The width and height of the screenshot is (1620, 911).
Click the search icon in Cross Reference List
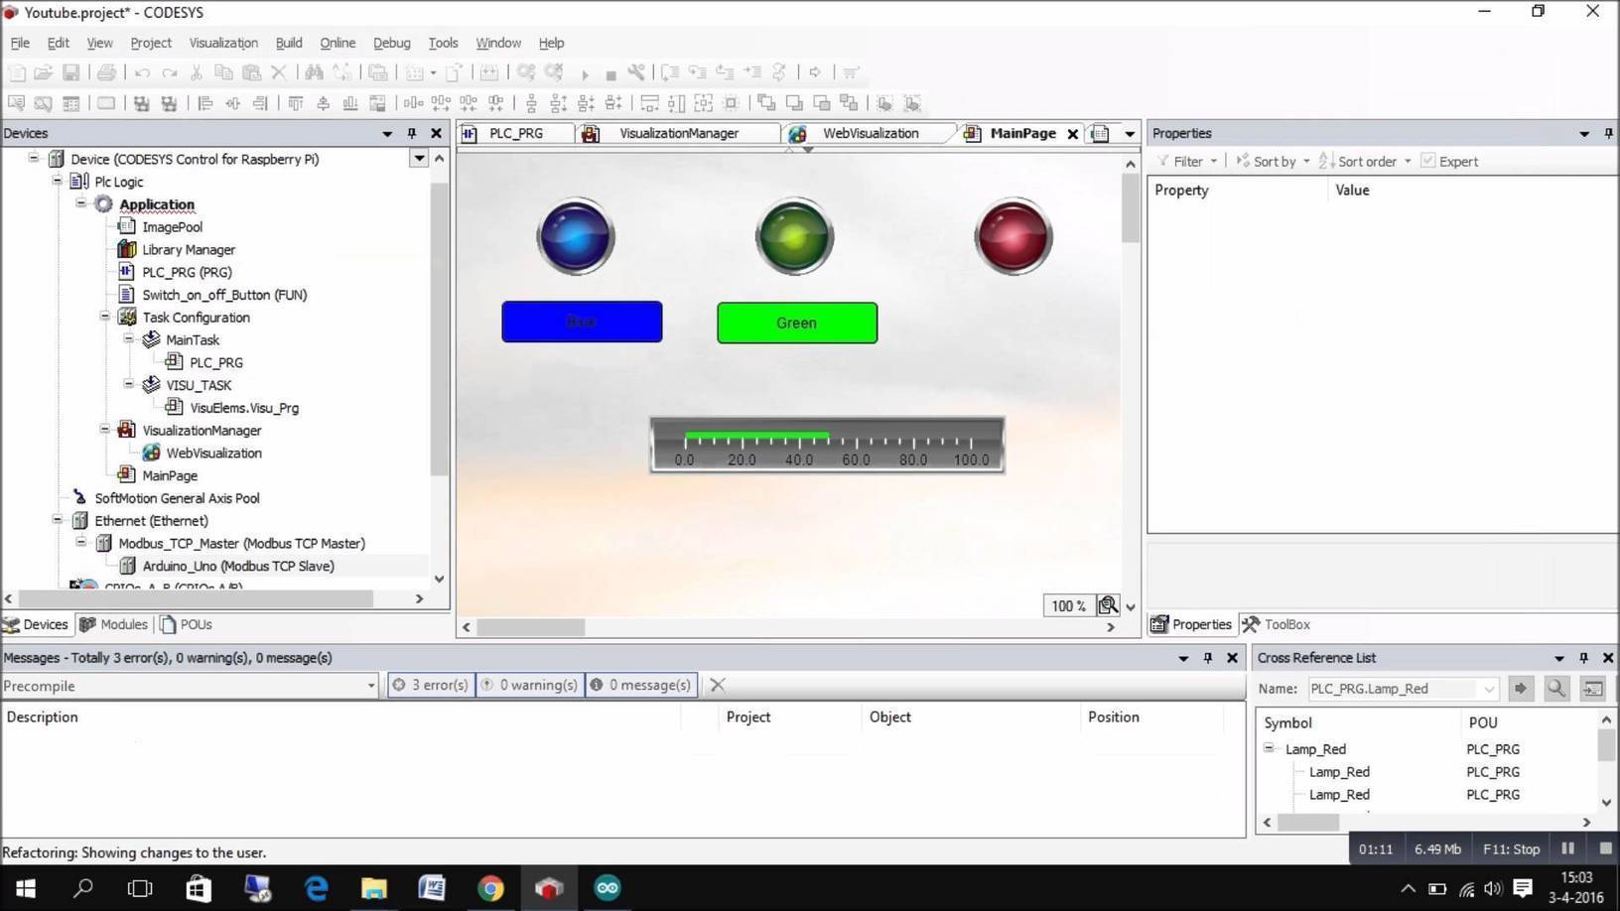pyautogui.click(x=1556, y=688)
